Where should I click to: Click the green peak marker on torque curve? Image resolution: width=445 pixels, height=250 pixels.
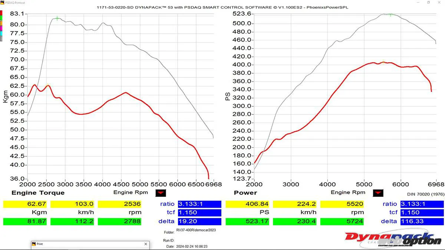(x=57, y=18)
